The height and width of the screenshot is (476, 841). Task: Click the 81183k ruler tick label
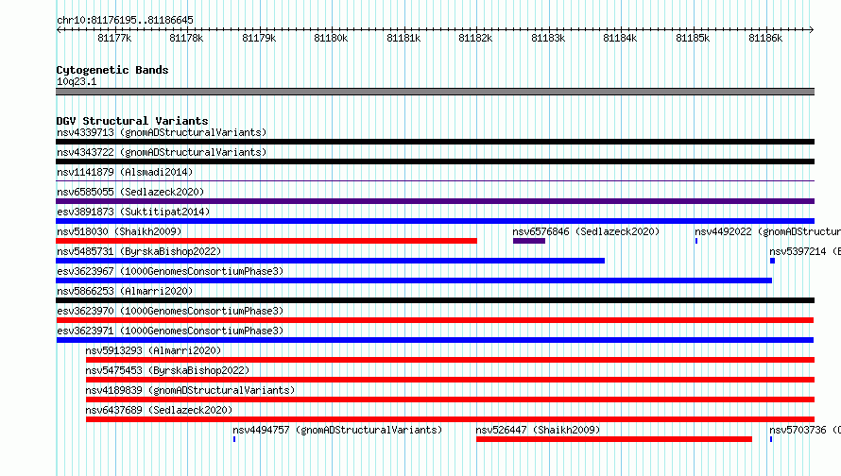tap(548, 38)
